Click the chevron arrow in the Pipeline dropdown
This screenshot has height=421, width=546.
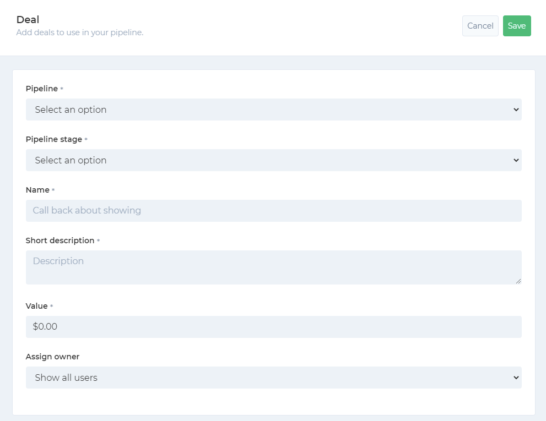click(516, 110)
